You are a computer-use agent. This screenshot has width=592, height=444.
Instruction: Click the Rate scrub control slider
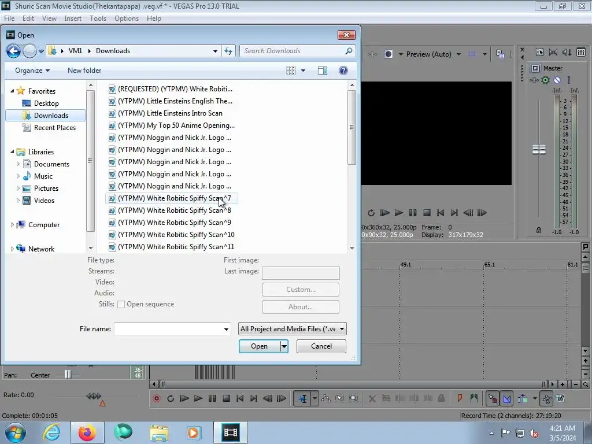click(94, 396)
